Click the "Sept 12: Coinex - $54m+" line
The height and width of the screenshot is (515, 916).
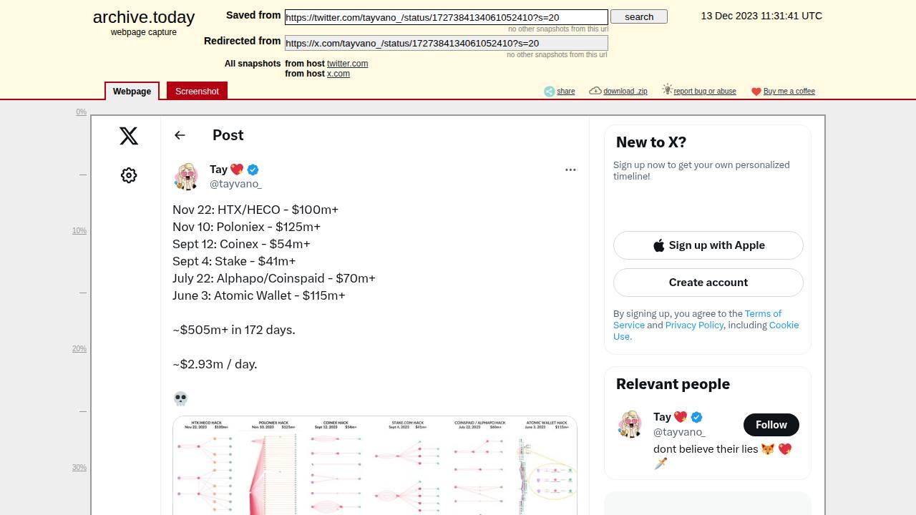click(x=241, y=244)
